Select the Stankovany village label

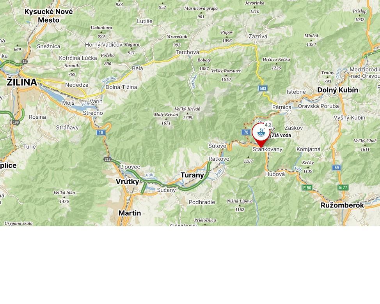pos(267,149)
